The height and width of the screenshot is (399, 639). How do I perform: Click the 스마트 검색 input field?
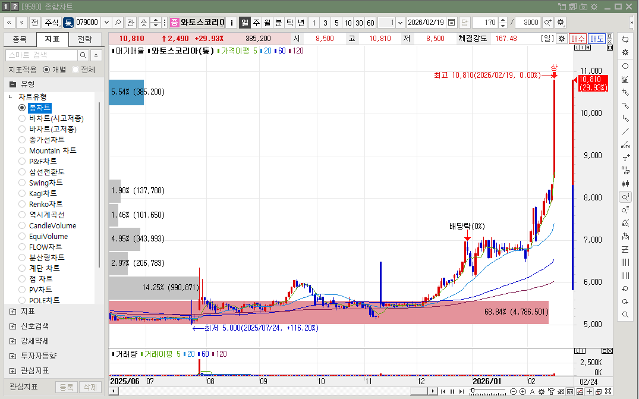[x=42, y=55]
